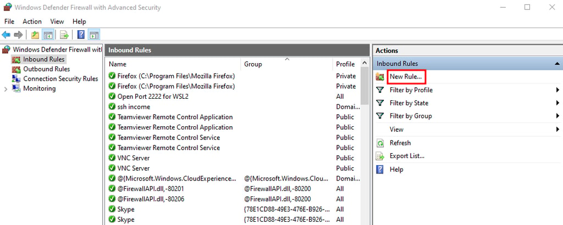The image size is (563, 225).
Task: Toggle the Show/Hide Console Tree toolbar icon
Action: tap(48, 35)
